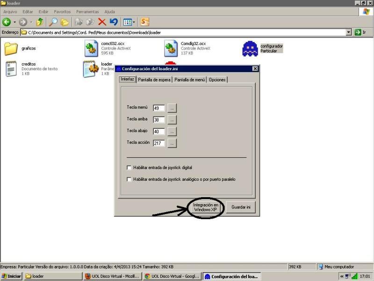This screenshot has width=374, height=281.
Task: Switch to Pantalla de espera tab
Action: pos(154,80)
